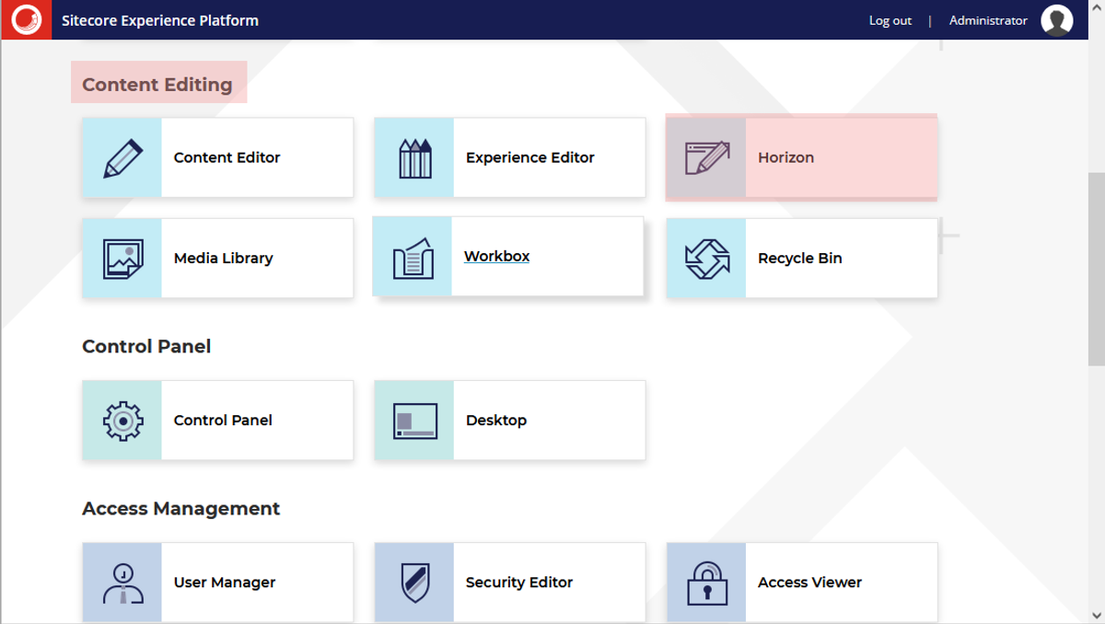Click the User Manager person icon
Screen dimensions: 1105x624
[x=122, y=583]
